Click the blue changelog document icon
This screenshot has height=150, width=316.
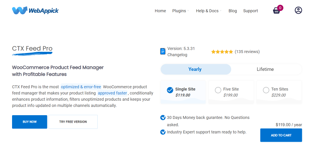tap(163, 51)
